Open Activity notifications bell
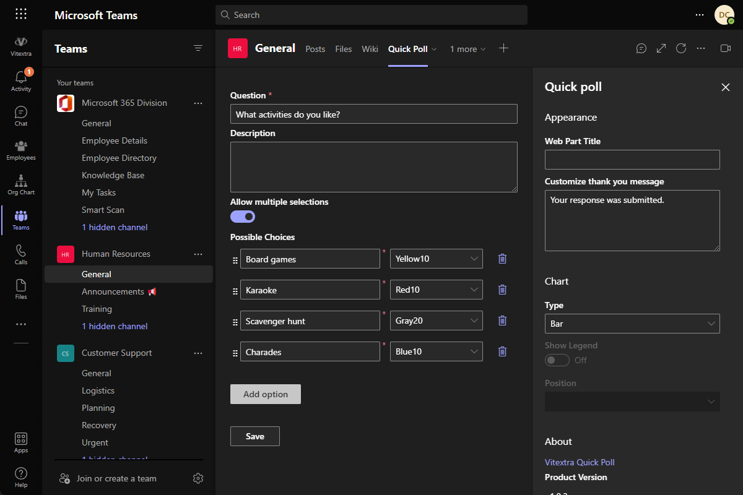This screenshot has height=495, width=743. tap(21, 80)
